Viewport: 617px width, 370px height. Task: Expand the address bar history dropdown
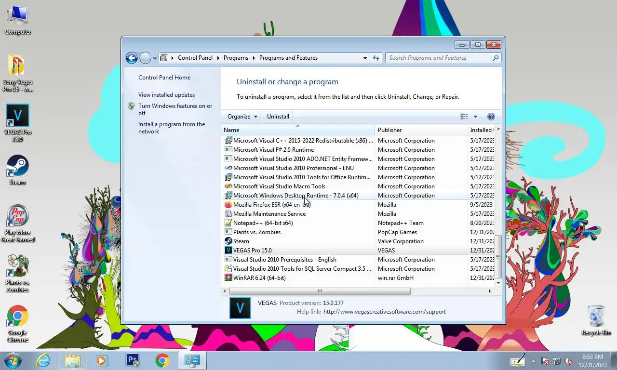[365, 58]
